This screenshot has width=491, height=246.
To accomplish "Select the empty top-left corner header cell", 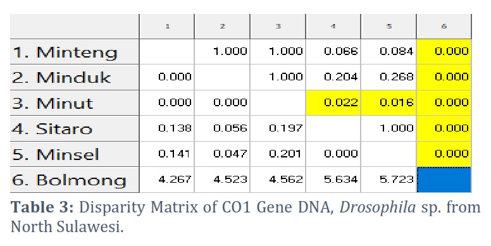I will (x=75, y=27).
